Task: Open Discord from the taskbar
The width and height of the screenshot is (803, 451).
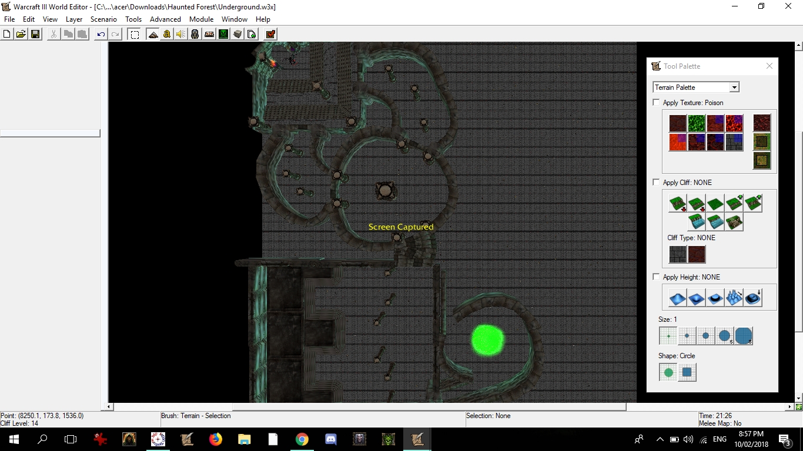Action: coord(330,439)
